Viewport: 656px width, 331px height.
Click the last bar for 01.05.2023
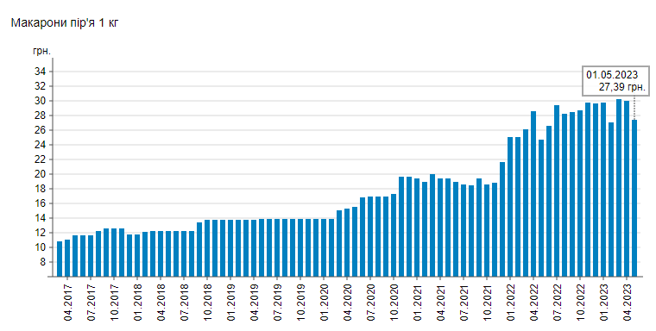coord(634,198)
